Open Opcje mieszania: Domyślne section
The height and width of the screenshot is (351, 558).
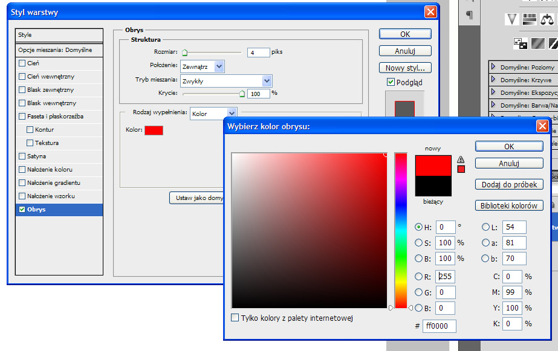pyautogui.click(x=55, y=50)
